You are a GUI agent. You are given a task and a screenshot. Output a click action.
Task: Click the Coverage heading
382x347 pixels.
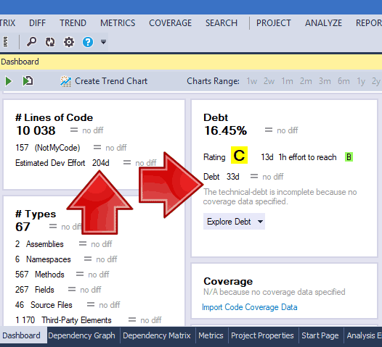[x=228, y=281]
